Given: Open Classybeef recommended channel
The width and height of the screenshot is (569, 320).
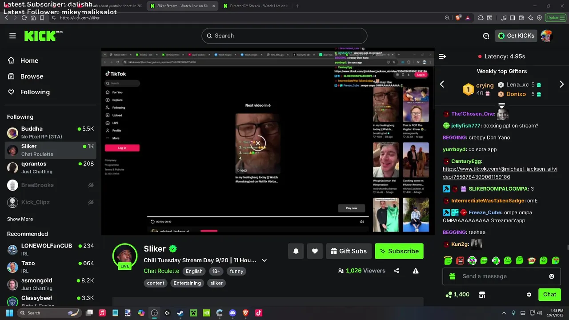Looking at the screenshot, I should 50,300.
